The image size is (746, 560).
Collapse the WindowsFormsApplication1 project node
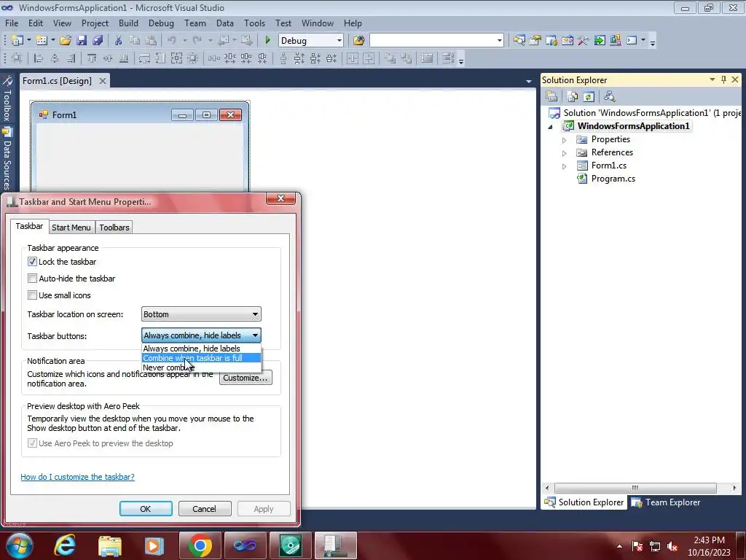(x=551, y=127)
